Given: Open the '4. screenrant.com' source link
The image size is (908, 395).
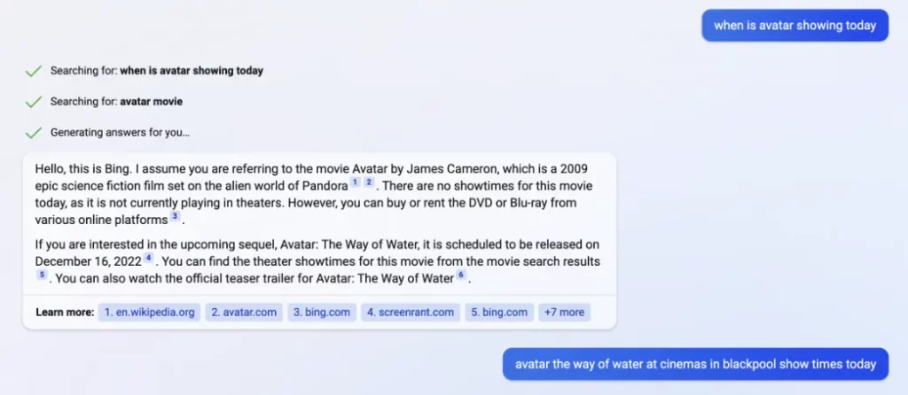Looking at the screenshot, I should coord(411,313).
